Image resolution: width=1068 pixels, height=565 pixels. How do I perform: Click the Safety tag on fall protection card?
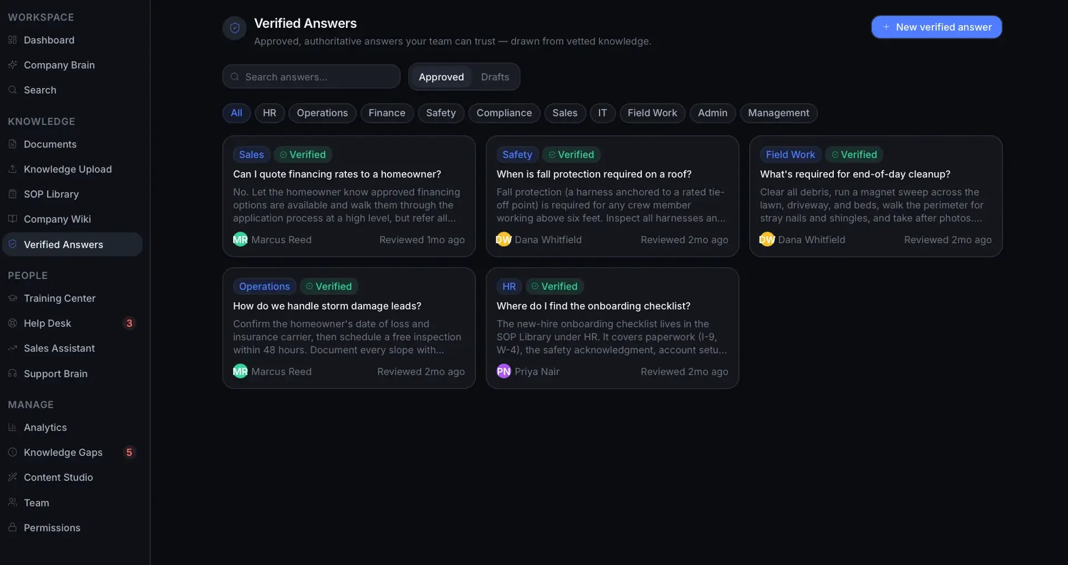[517, 155]
